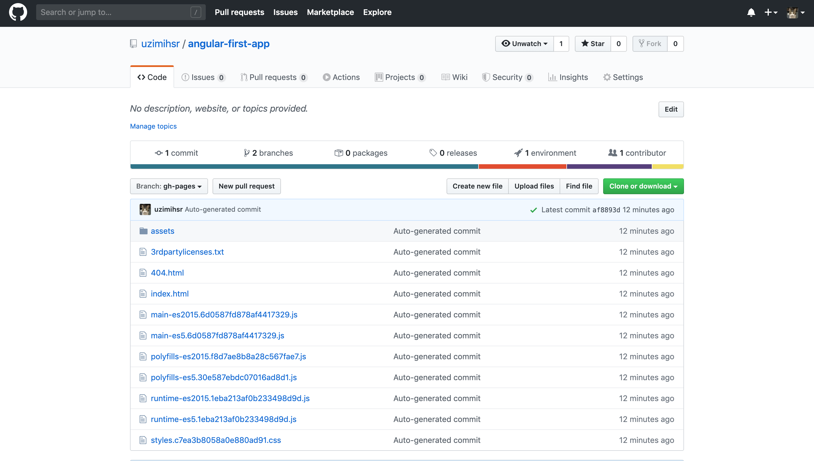View the 1 environment page
814x461 pixels.
pyautogui.click(x=545, y=153)
